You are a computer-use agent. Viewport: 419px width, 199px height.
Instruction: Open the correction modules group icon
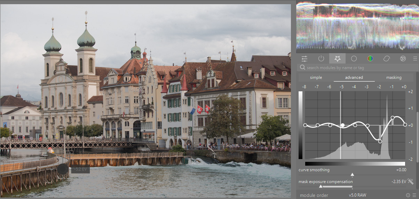pos(386,59)
